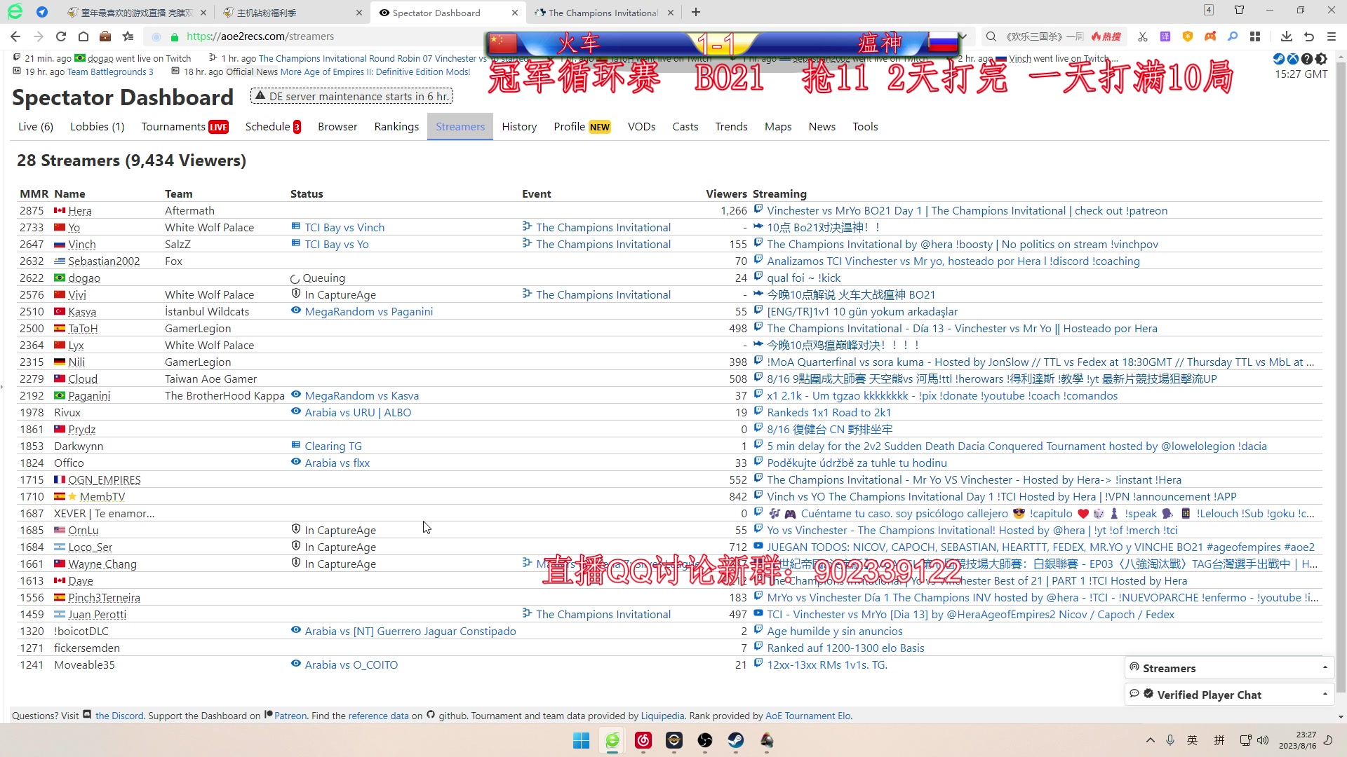Open the browser skin t-shirt icon
1347x757 pixels.
[x=1239, y=10]
